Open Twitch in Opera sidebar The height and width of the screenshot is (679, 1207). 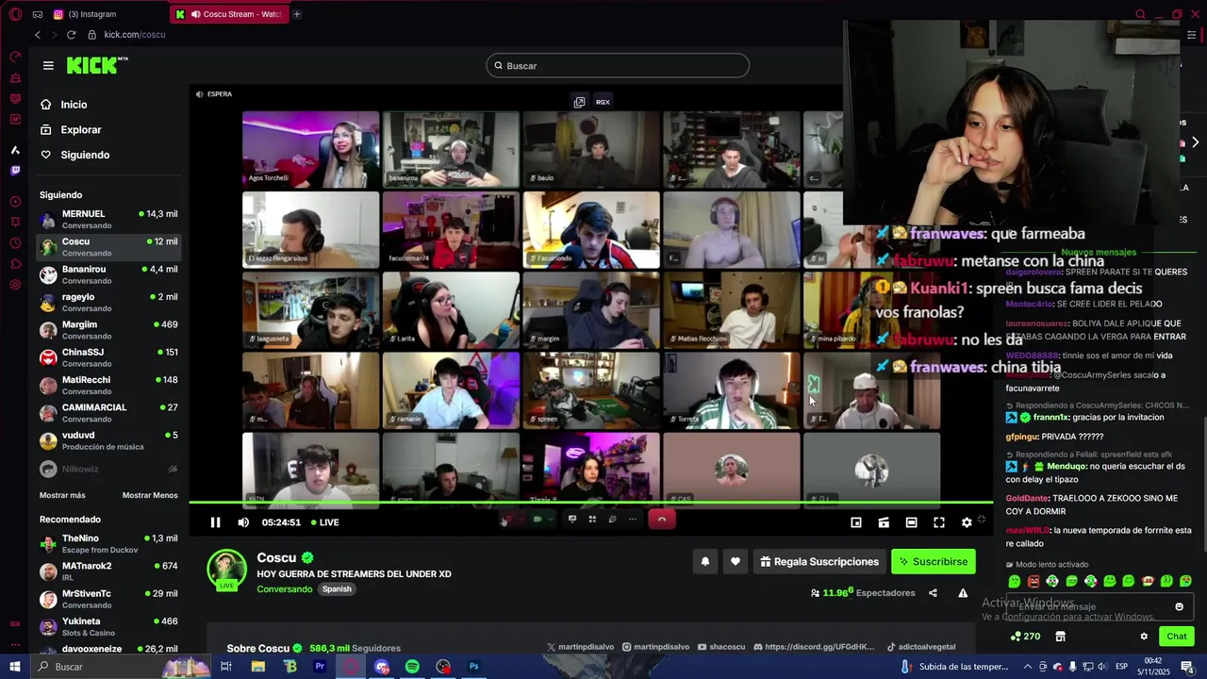click(15, 171)
